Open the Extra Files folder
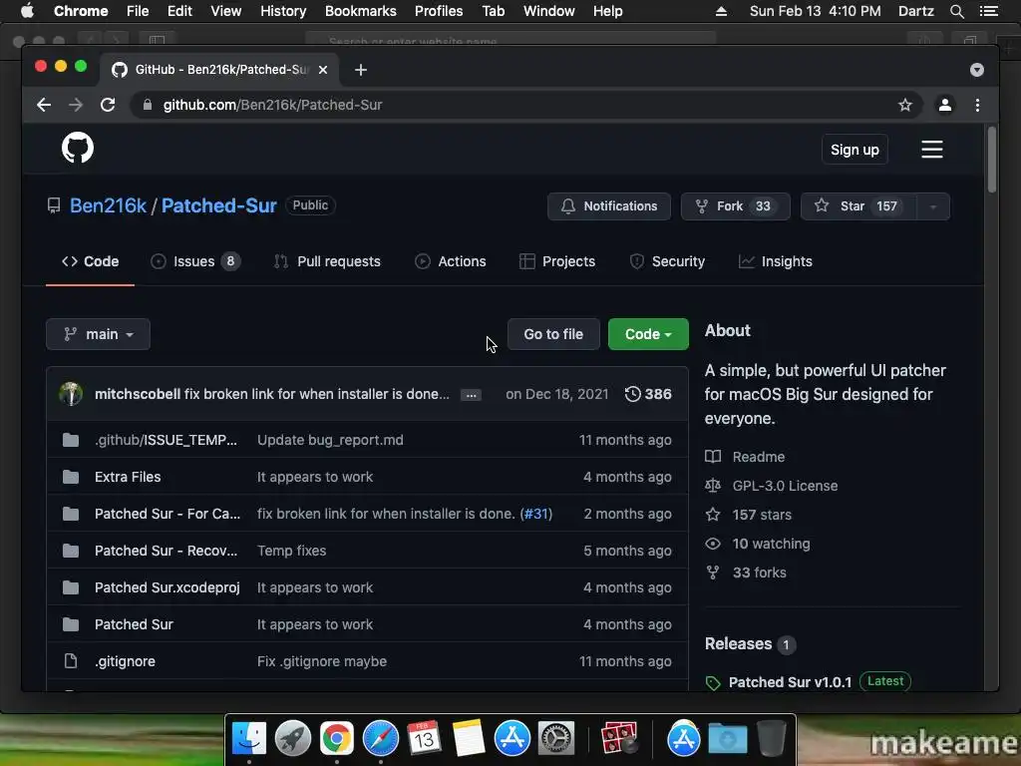 (128, 477)
